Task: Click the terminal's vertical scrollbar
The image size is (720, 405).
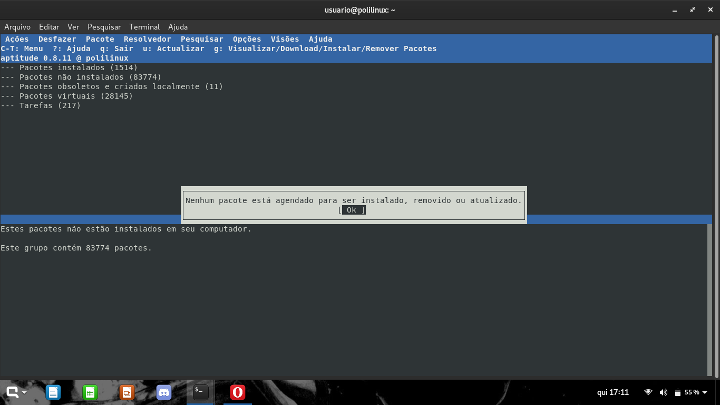Action: tap(716, 206)
